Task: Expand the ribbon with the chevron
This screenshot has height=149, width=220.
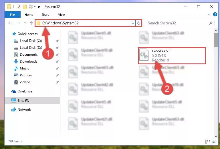Action: 209,14
